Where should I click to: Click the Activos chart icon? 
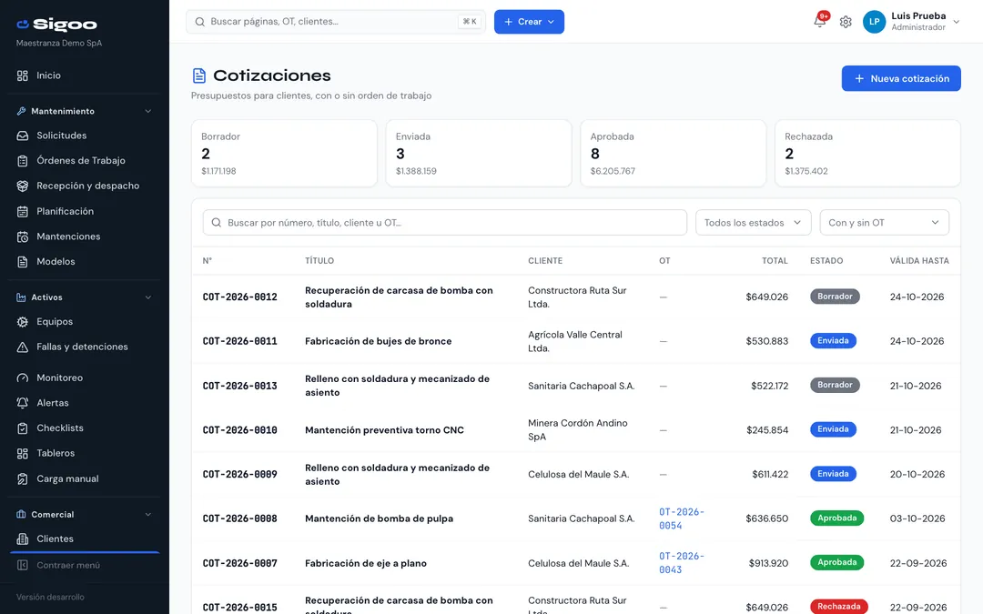pos(21,297)
